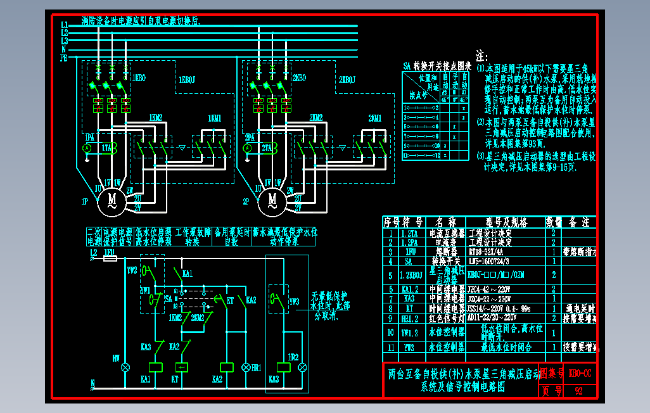Screen dimensions: 650x413
Task: Select the 1FU fuse symbol on L2 line
Action: click(x=110, y=258)
